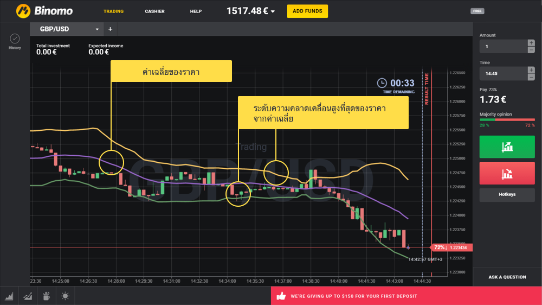
Task: Click the FREE account badge
Action: point(478,11)
